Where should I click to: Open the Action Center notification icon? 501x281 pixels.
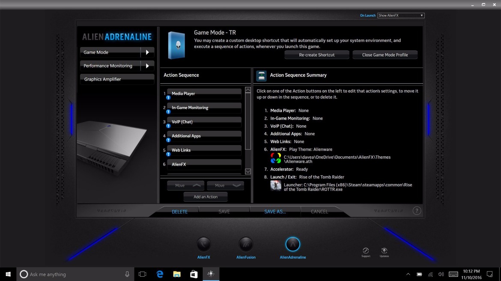(490, 274)
